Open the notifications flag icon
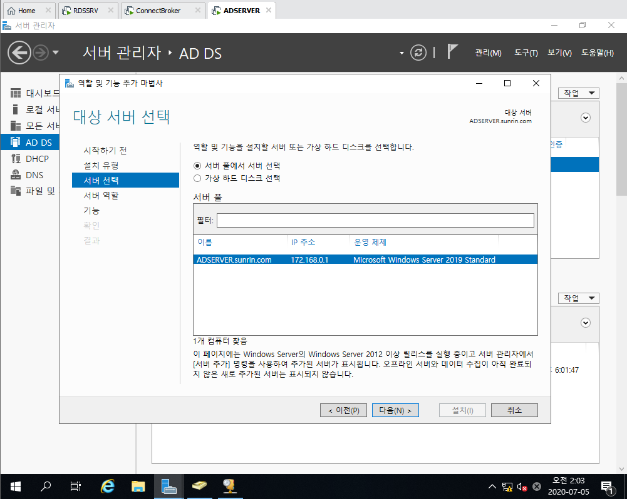 452,51
